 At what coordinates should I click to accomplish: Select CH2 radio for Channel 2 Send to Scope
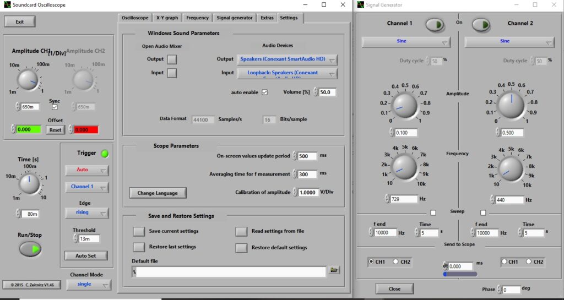(x=529, y=261)
